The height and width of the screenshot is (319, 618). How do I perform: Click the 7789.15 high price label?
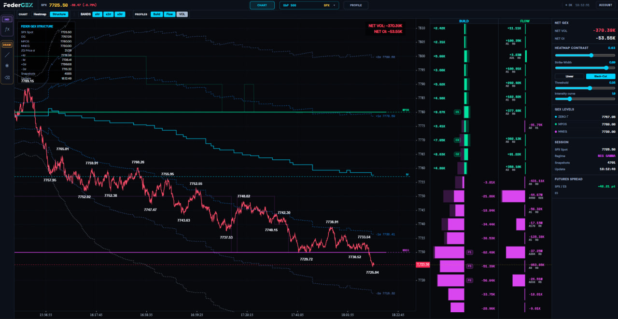[x=28, y=81]
